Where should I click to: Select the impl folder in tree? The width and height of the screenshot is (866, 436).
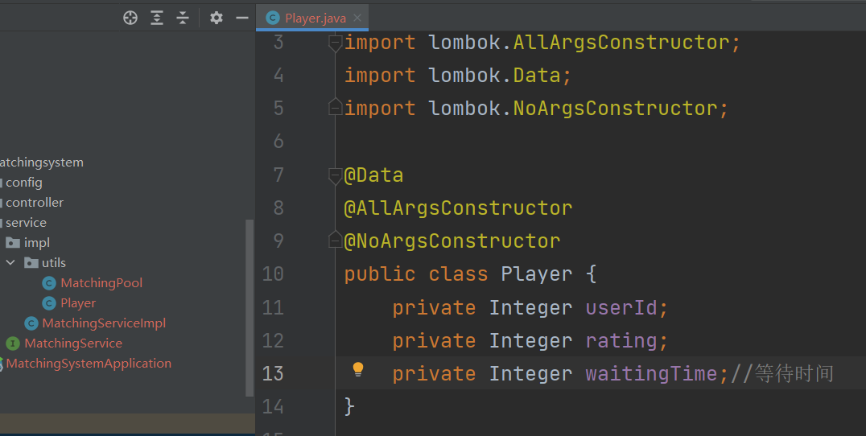[x=36, y=243]
